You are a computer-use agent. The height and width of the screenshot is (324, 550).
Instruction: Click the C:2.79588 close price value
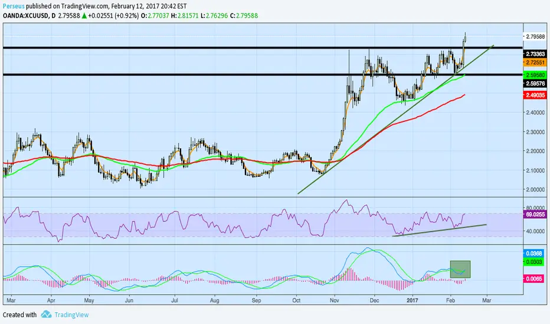click(x=244, y=16)
